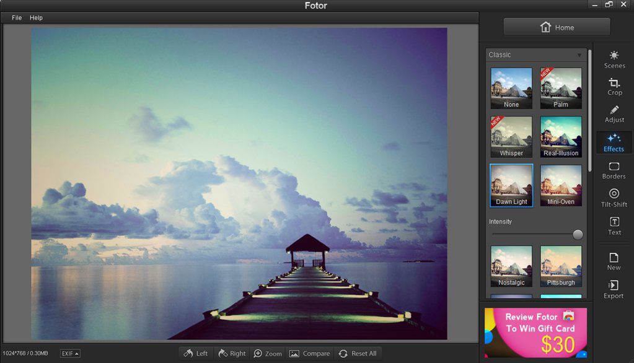634x363 pixels.
Task: Click the Export icon
Action: coord(614,289)
